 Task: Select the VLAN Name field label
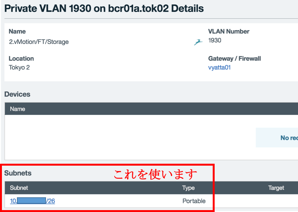tap(17, 31)
